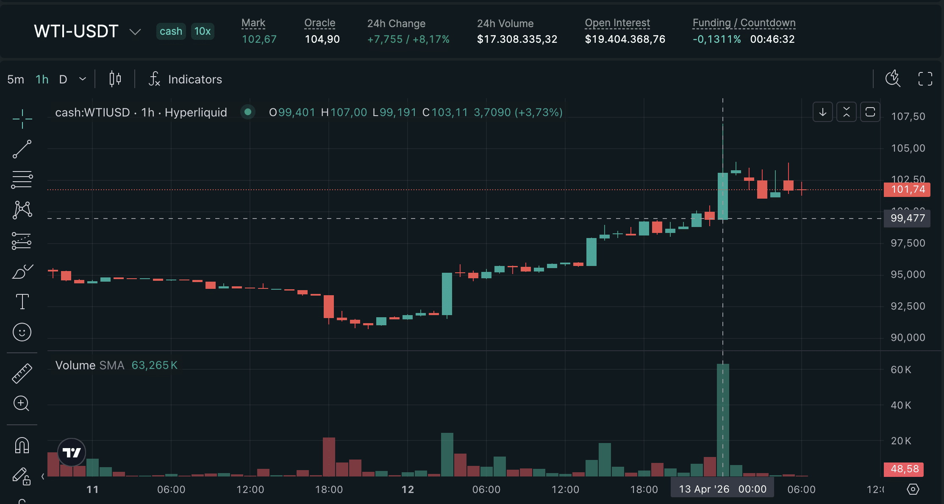Switch to the 5m timeframe
The height and width of the screenshot is (504, 944).
point(16,79)
